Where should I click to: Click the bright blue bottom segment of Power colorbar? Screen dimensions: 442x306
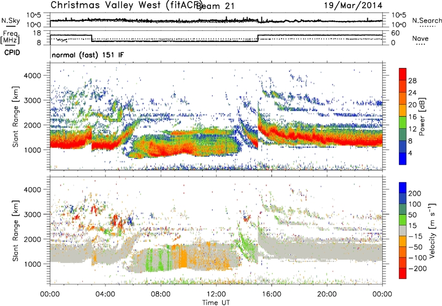click(x=403, y=159)
